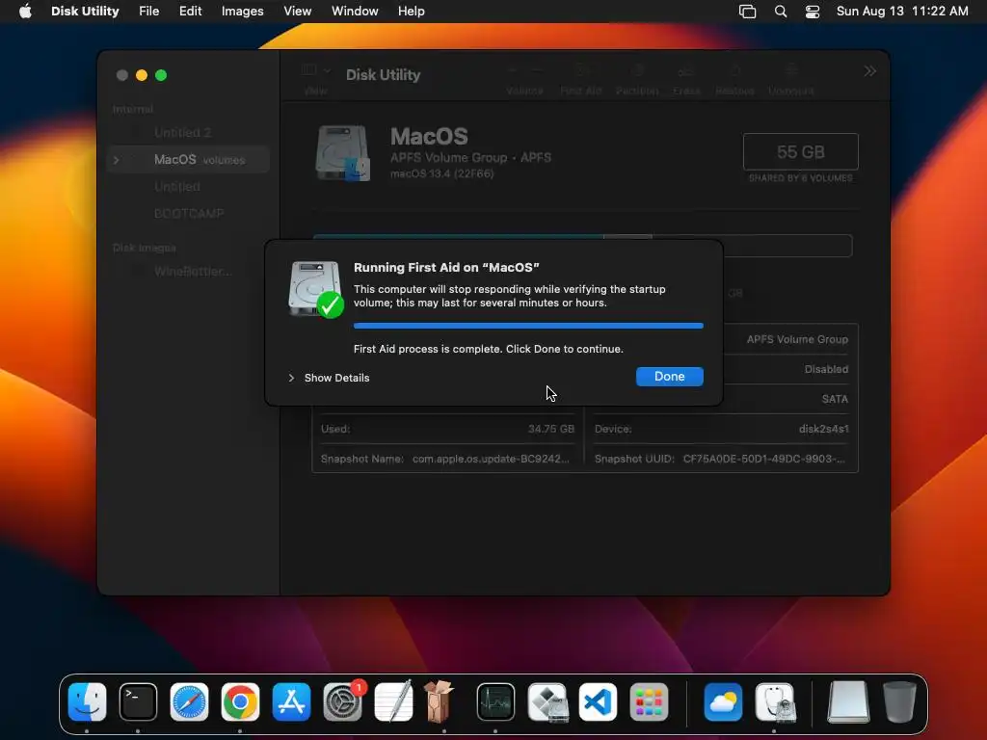The height and width of the screenshot is (740, 987).
Task: Select MacOS volumes in the sidebar
Action: click(x=189, y=160)
